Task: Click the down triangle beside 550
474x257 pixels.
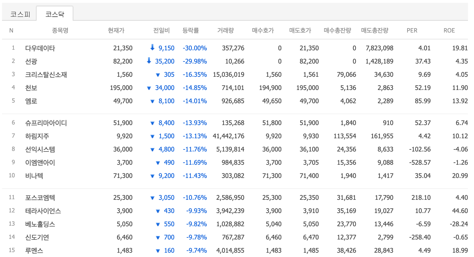Action: coord(158,225)
